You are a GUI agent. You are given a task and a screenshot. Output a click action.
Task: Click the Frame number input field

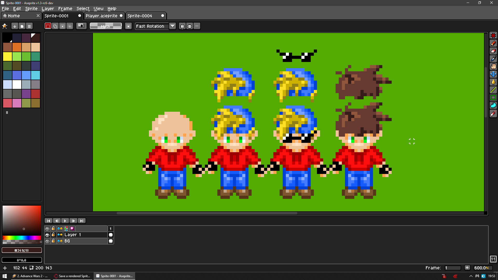click(453, 268)
